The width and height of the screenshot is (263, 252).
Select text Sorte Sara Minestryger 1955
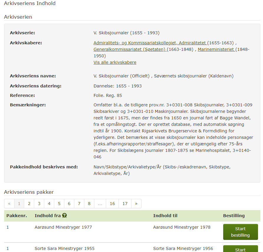pos(65,248)
